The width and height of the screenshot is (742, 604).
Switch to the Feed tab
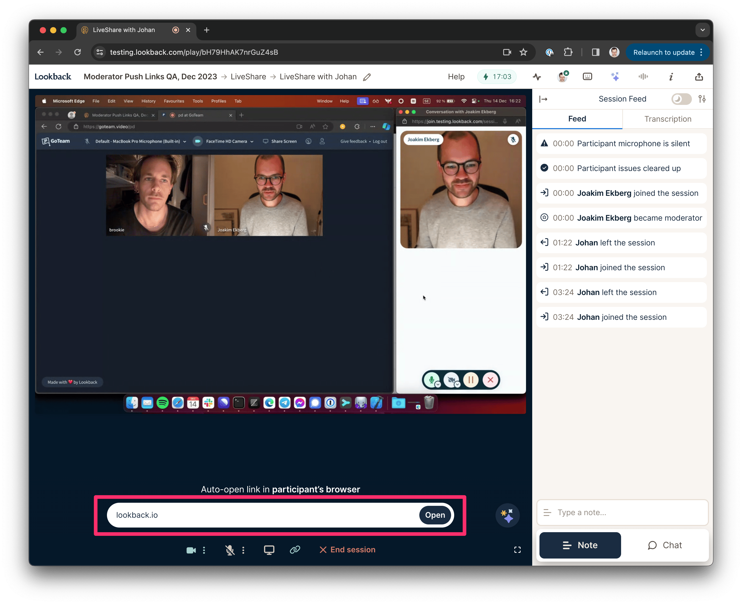[x=577, y=119]
